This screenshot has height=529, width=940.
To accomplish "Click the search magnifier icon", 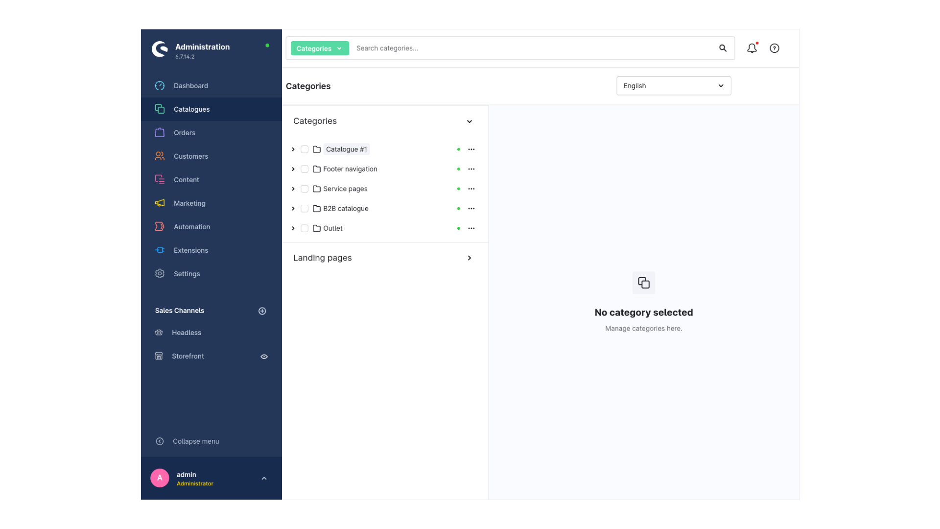I will [723, 48].
